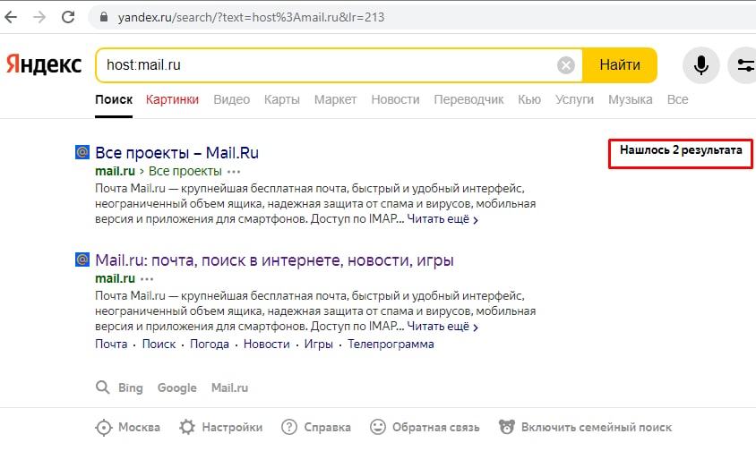Click the Москва location target icon
The height and width of the screenshot is (451, 756).
click(x=104, y=428)
